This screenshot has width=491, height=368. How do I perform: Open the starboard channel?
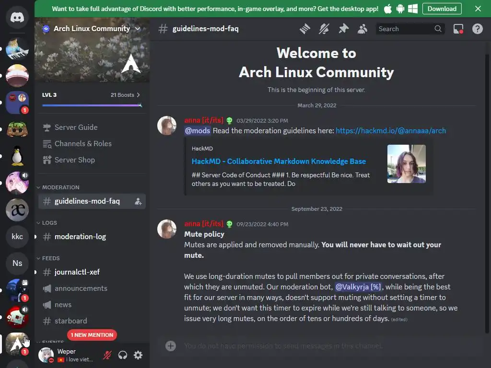click(92, 321)
